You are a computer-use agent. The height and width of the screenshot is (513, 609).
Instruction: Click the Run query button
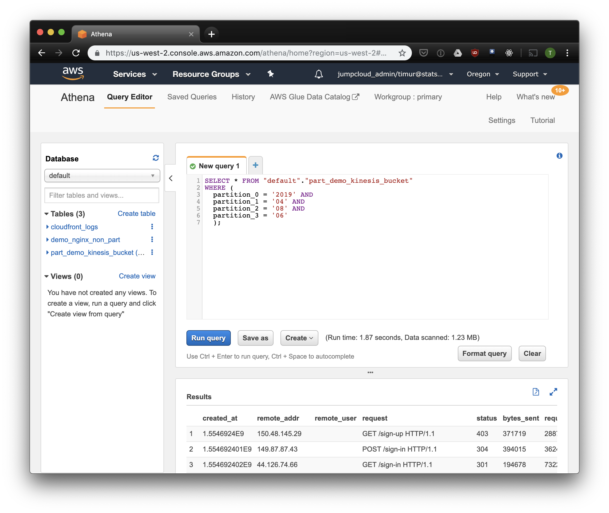tap(209, 337)
